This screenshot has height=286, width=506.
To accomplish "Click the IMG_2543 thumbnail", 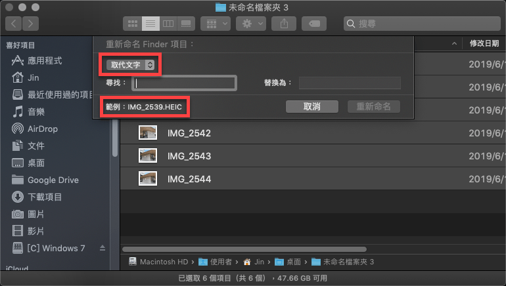I will tap(148, 155).
